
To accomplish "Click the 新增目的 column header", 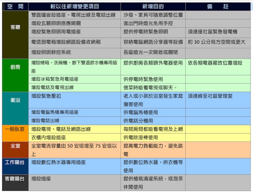I will coord(153,7).
